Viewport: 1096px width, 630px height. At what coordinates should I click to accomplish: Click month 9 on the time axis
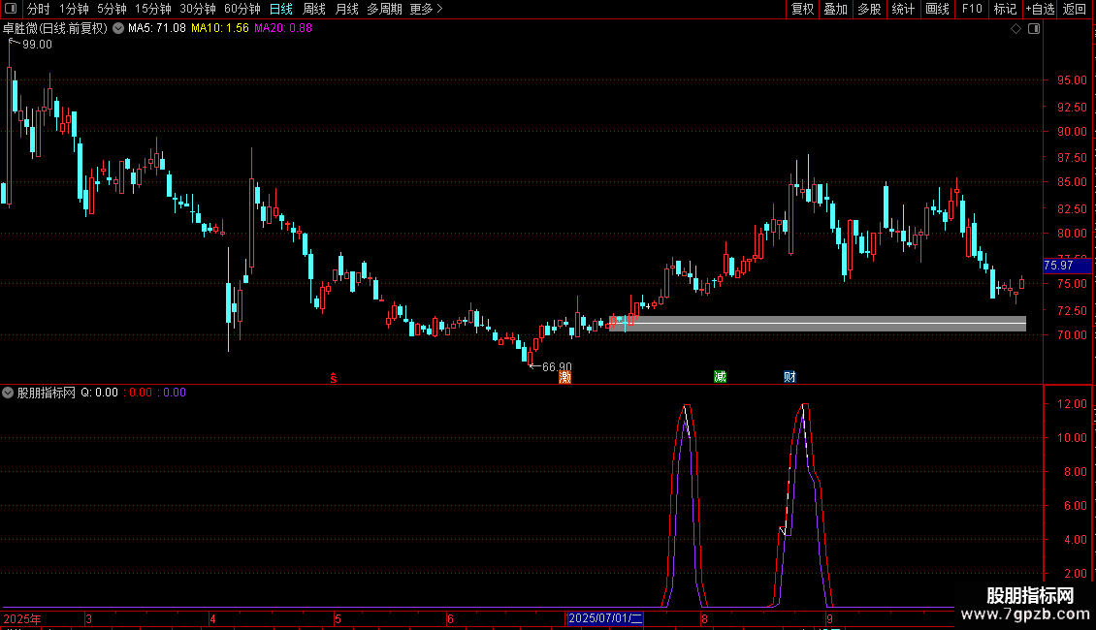coord(829,618)
